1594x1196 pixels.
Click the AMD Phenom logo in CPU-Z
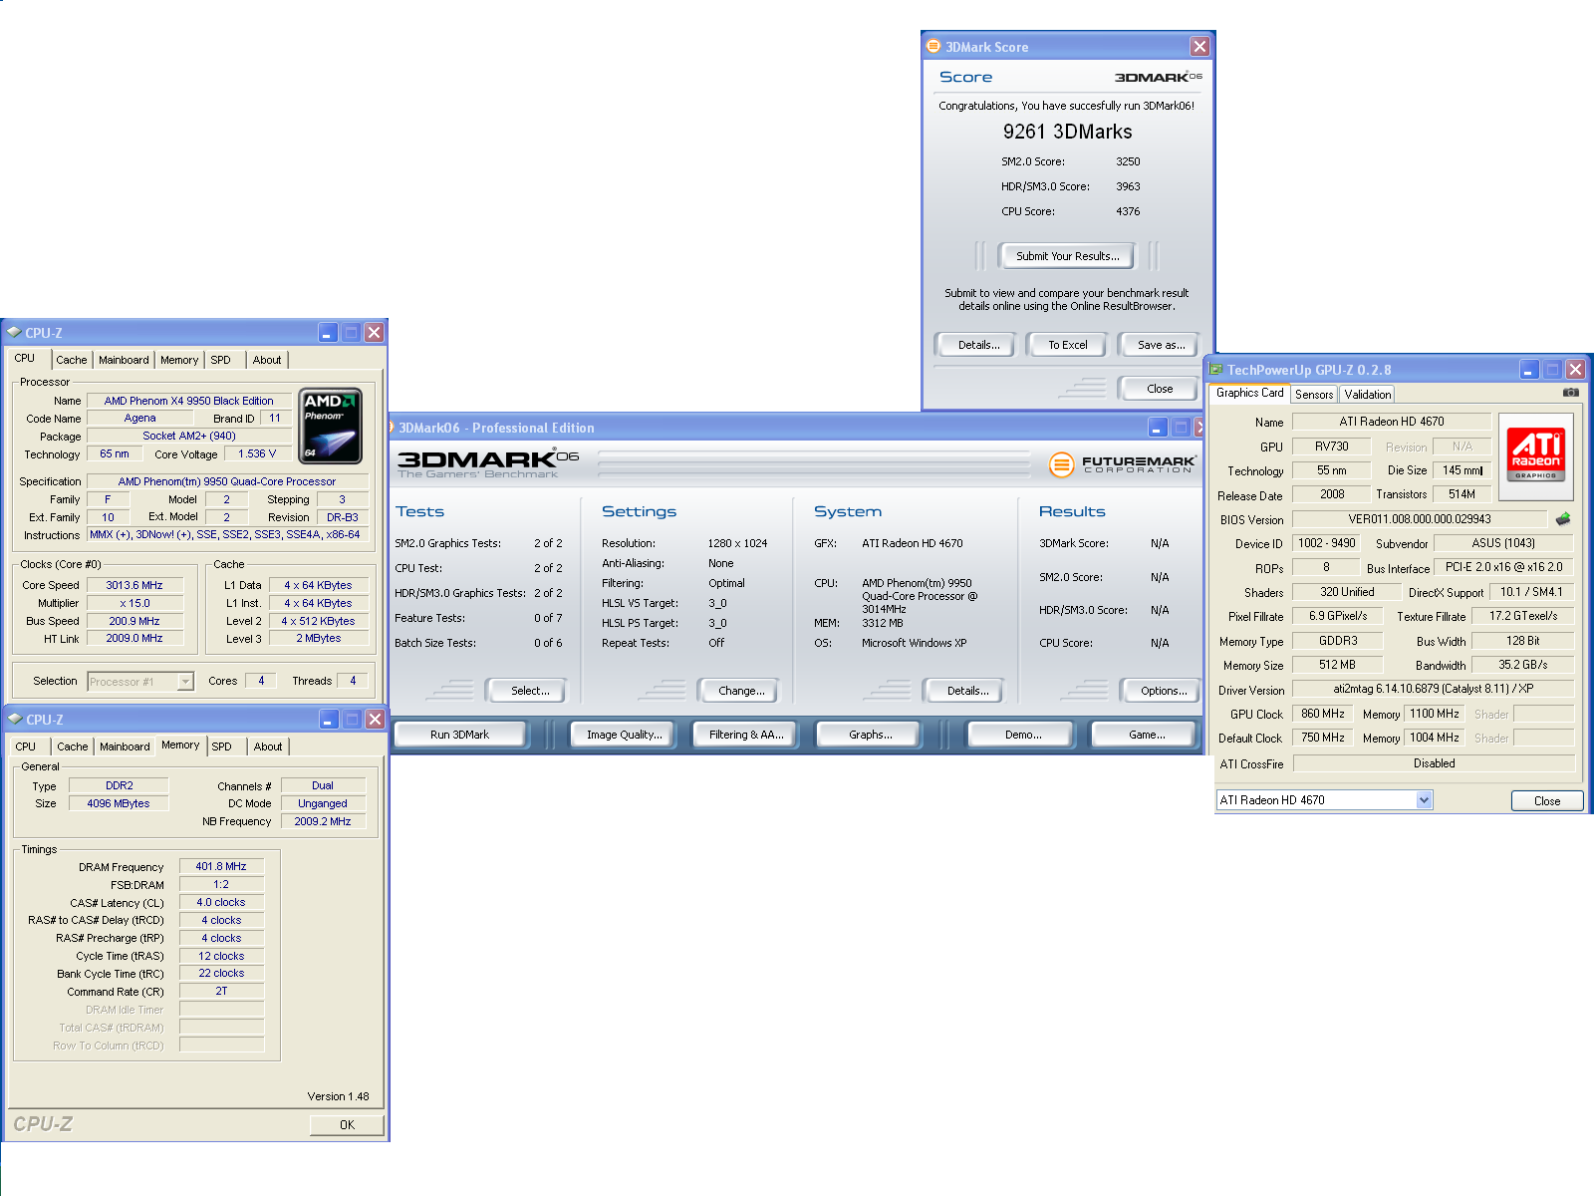332,427
